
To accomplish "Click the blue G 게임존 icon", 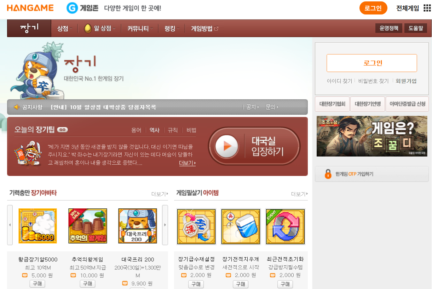I will [72, 8].
